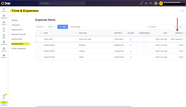186x107 pixels.
Task: Open the DCAA Compliance section
Action: (19, 48)
